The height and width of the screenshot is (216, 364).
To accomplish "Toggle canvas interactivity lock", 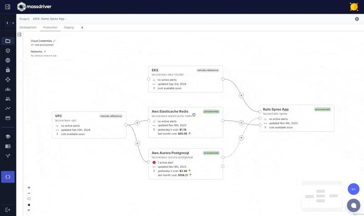I will click(x=29, y=205).
